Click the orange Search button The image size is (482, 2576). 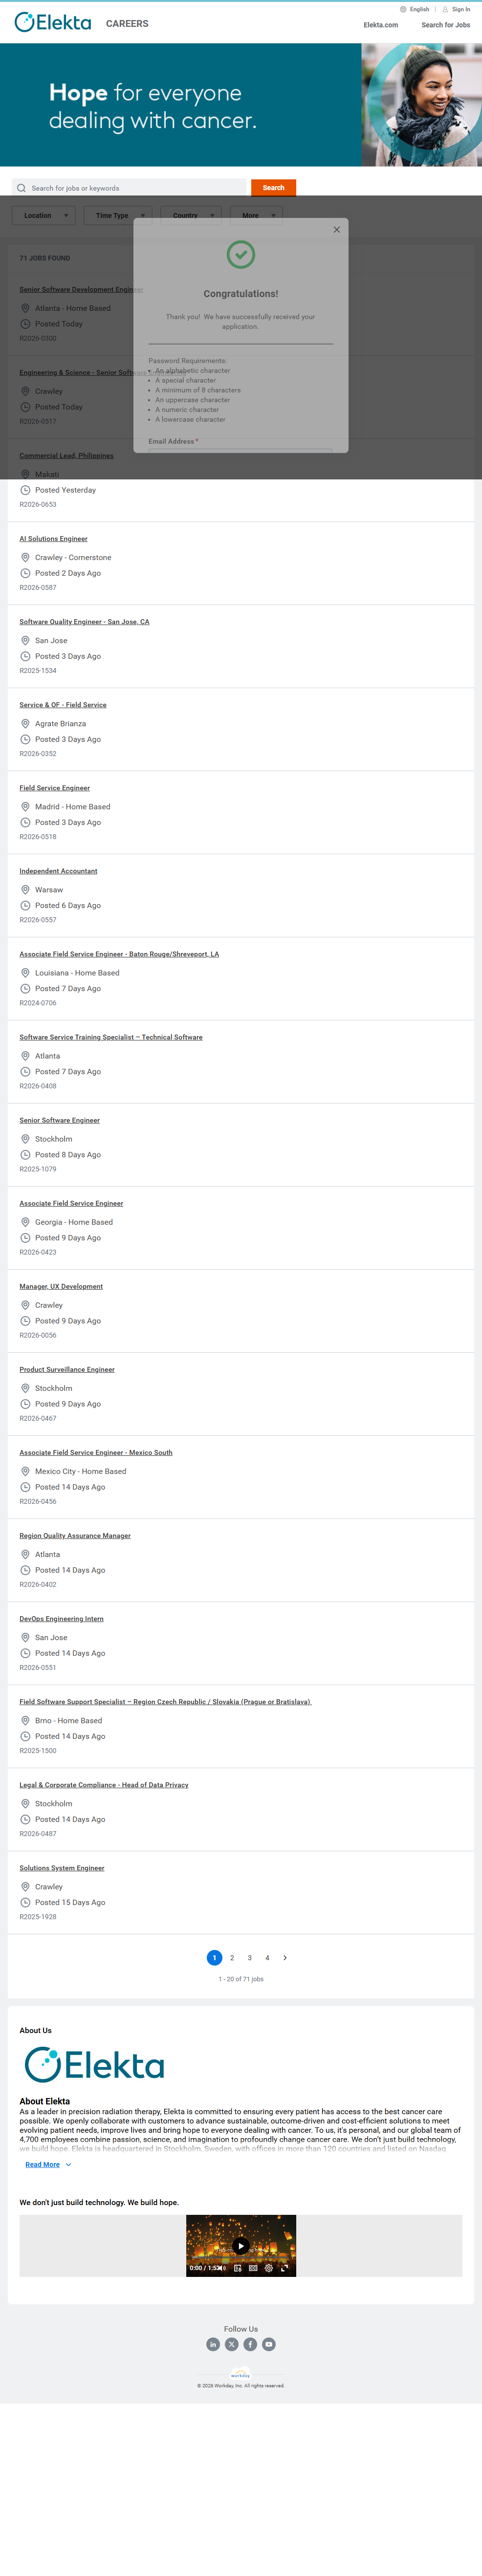273,188
